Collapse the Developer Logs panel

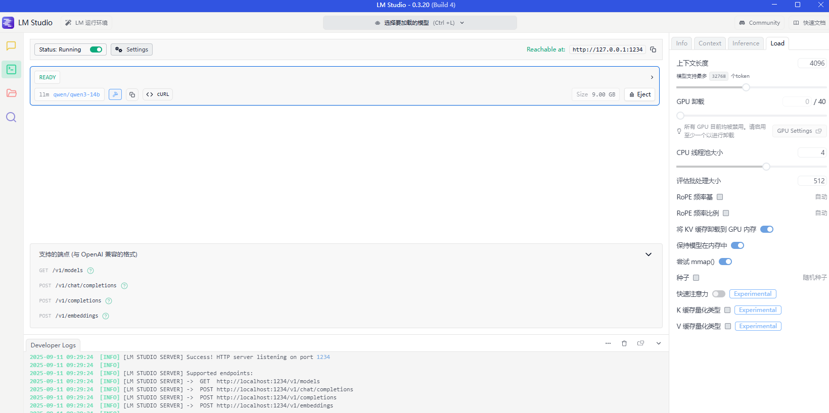pyautogui.click(x=659, y=343)
